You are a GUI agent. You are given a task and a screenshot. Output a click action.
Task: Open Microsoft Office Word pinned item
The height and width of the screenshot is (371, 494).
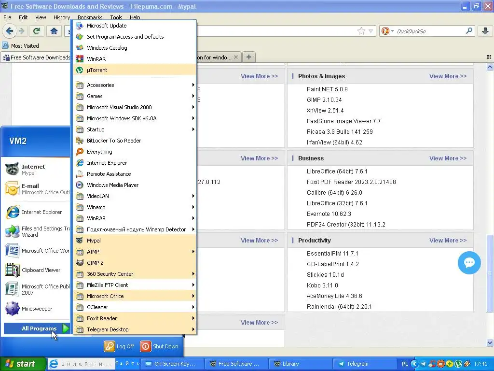37,251
